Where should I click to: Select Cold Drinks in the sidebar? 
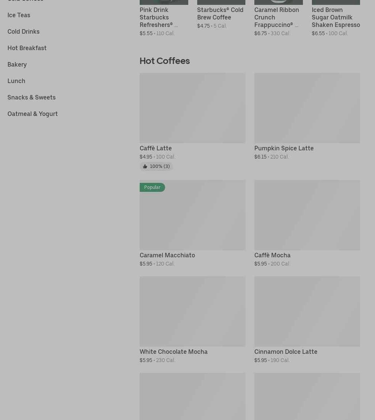pos(24,31)
